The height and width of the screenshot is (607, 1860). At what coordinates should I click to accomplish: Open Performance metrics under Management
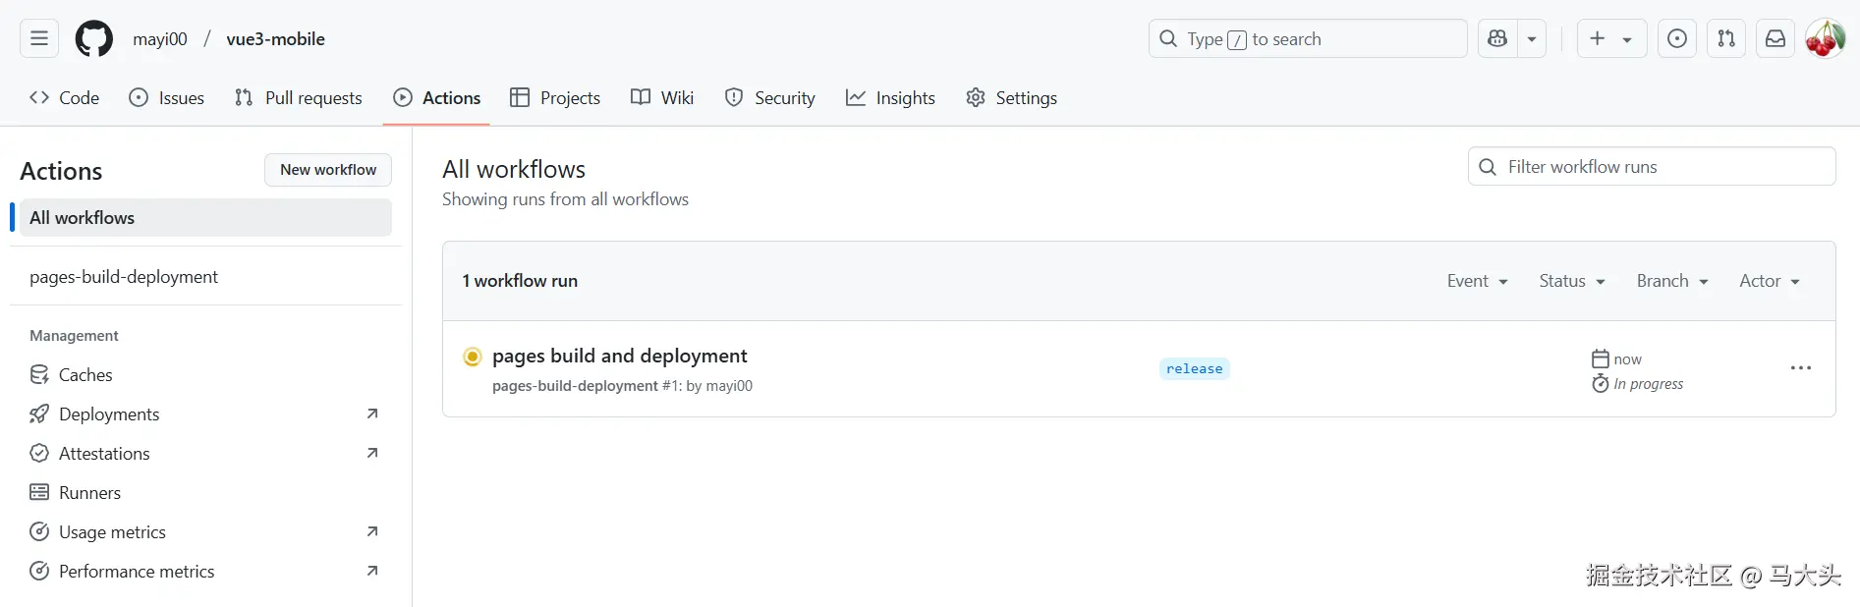coord(205,571)
